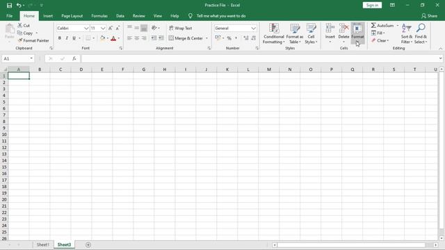The width and height of the screenshot is (445, 250).
Task: Align cell text left
Action: pyautogui.click(x=130, y=38)
